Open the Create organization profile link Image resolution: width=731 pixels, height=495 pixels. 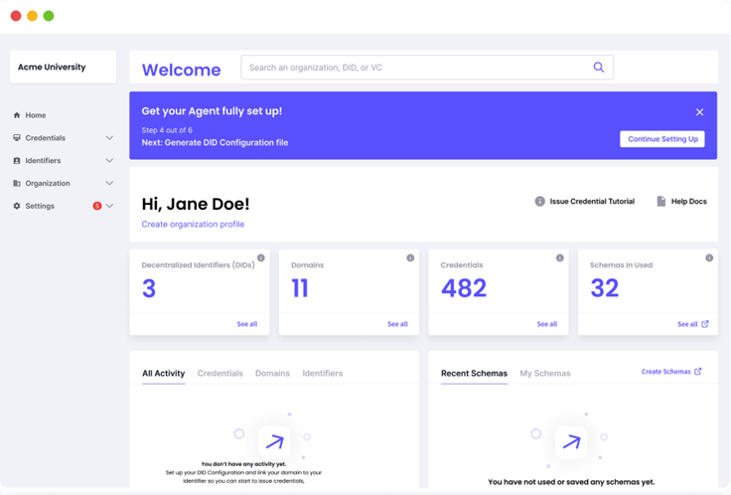[x=193, y=225]
